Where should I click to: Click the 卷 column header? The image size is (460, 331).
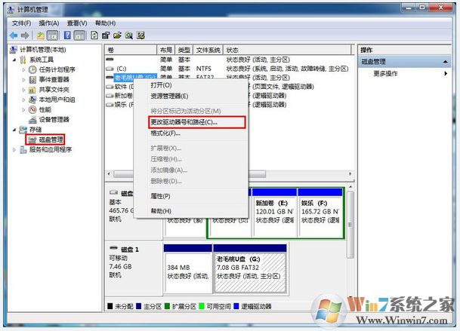pos(131,50)
